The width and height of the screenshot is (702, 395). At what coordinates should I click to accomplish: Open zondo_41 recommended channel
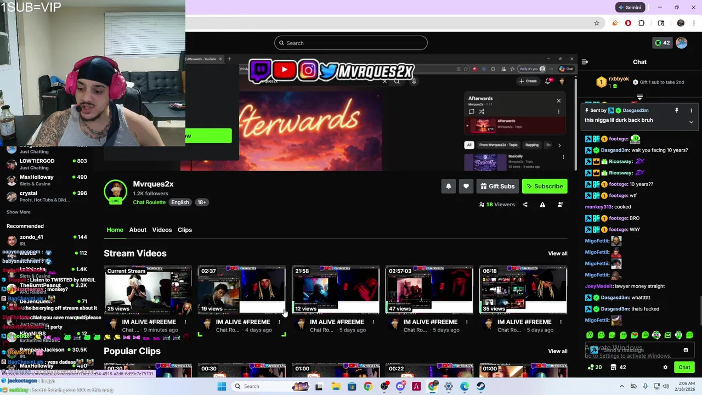tap(47, 240)
